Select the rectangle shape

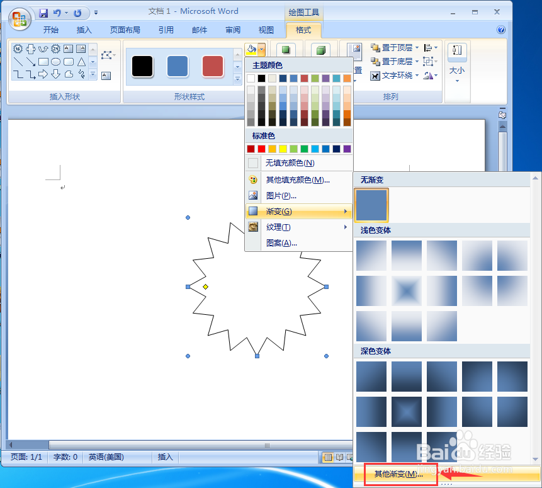43,62
